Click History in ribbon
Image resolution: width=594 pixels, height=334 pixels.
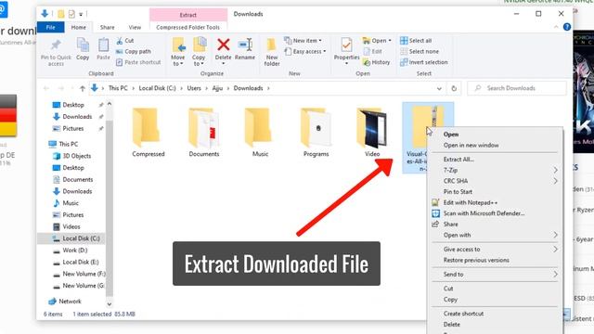(376, 62)
